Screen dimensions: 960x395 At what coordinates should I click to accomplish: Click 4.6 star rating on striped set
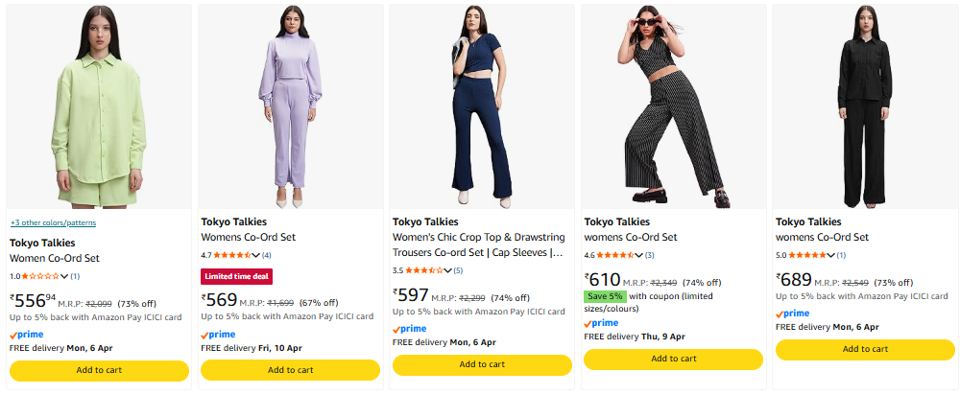[615, 255]
